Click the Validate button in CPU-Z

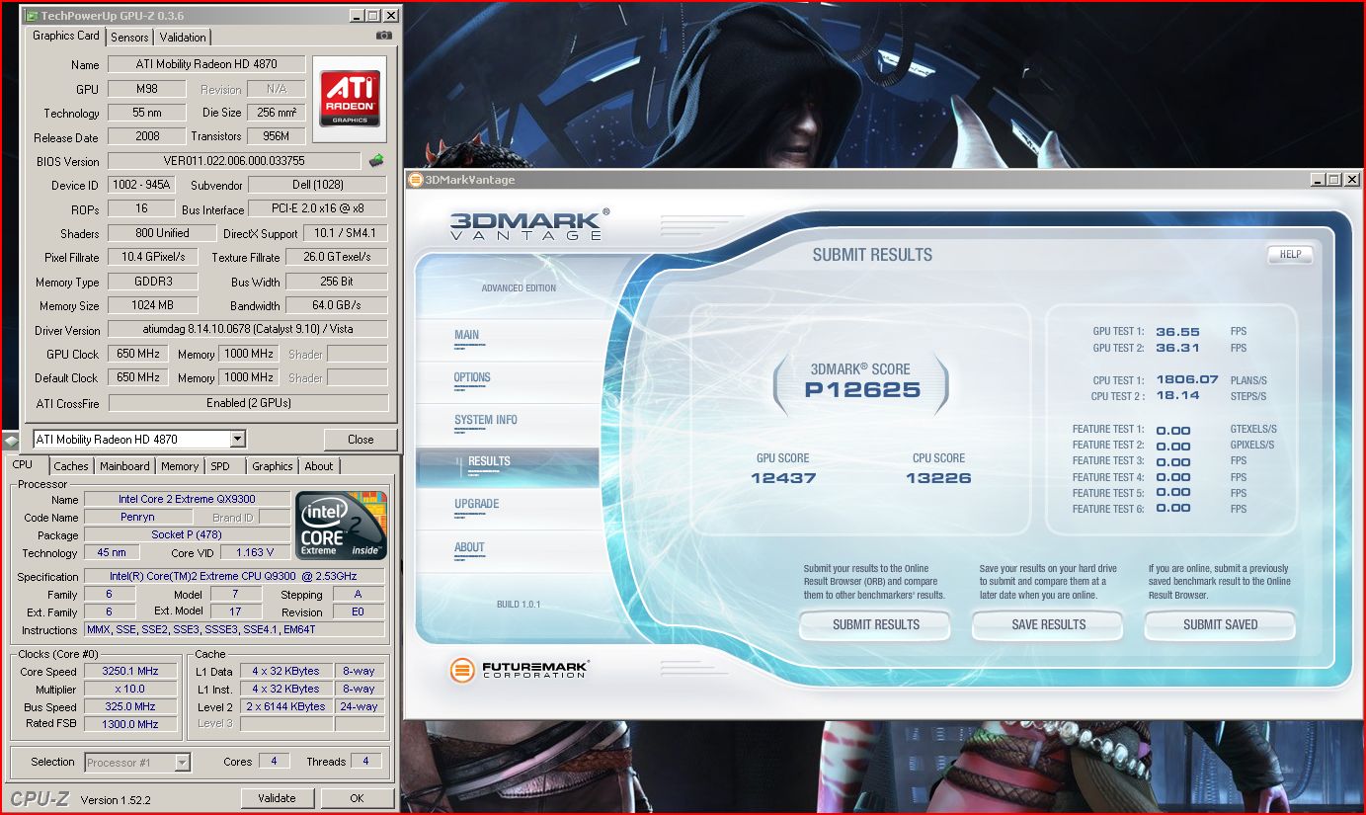(277, 798)
